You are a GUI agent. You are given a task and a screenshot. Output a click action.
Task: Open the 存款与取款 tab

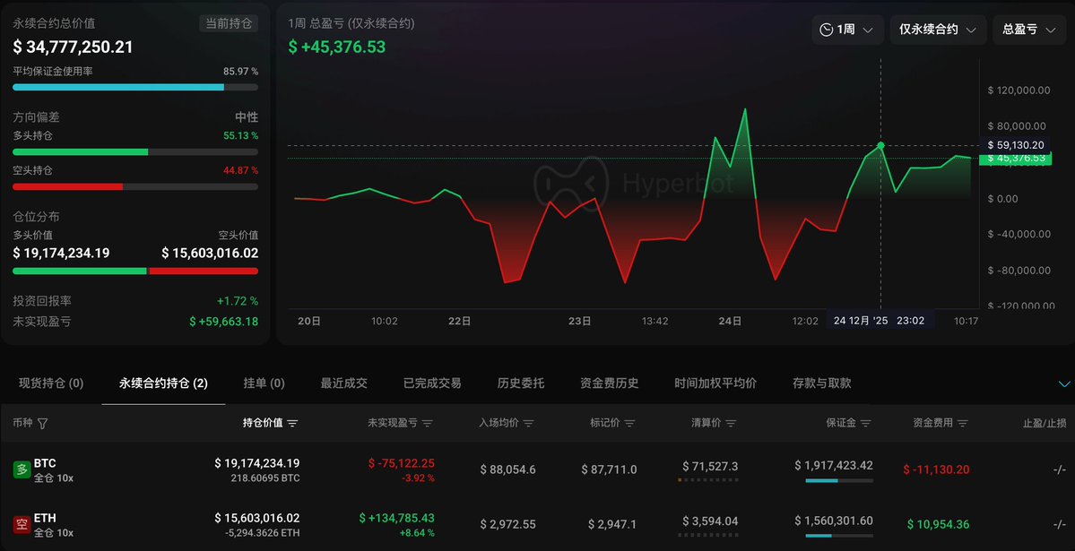[821, 383]
